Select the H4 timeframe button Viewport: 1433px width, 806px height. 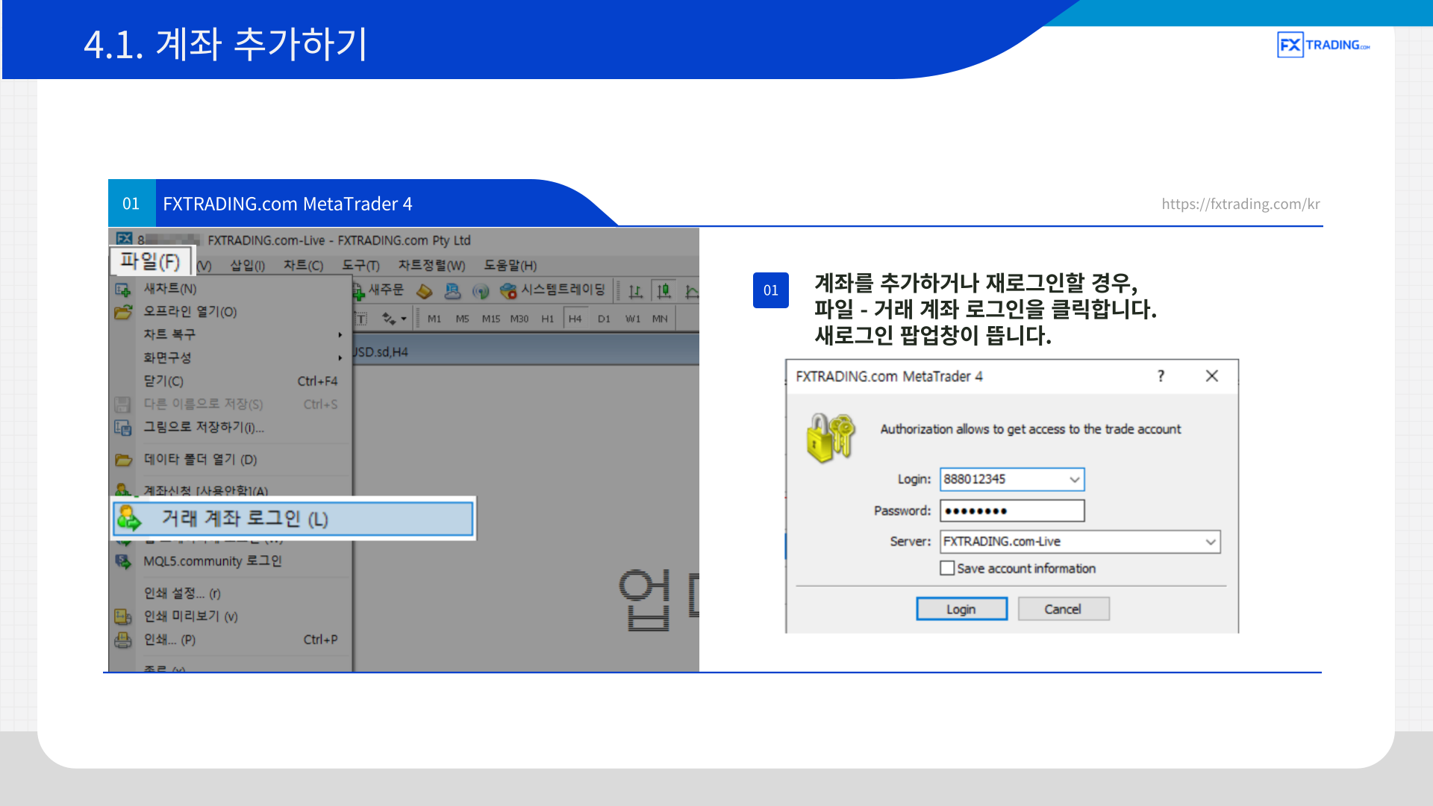(x=575, y=319)
